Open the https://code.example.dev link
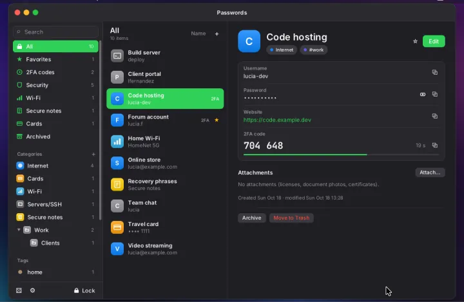Viewport: 464px width, 302px height. (277, 120)
